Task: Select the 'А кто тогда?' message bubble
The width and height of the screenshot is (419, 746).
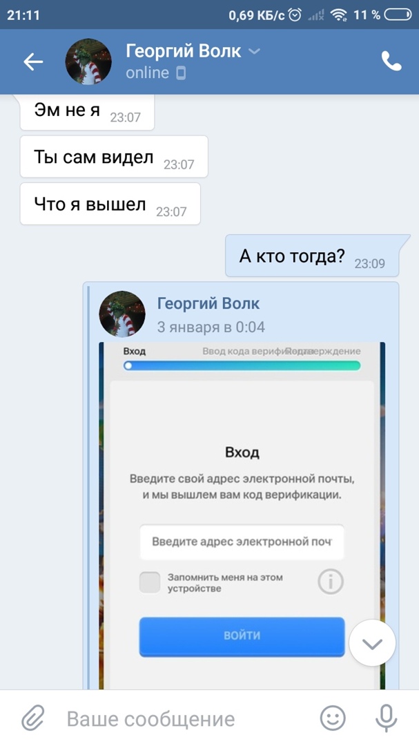Action: point(312,256)
